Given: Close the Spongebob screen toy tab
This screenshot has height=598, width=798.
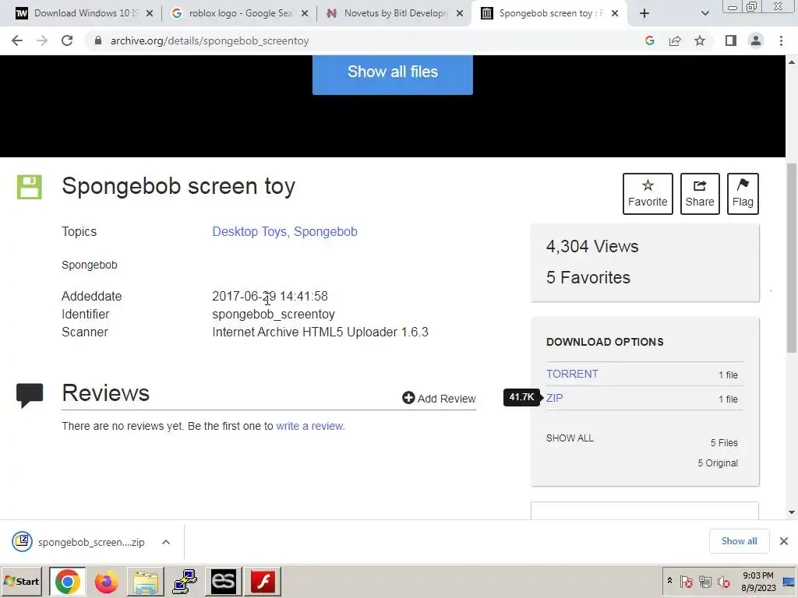Looking at the screenshot, I should point(615,13).
